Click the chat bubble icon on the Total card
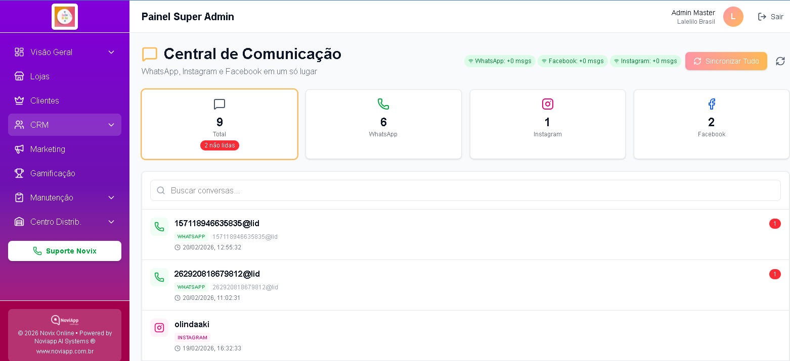Viewport: 790px width, 361px height. coord(220,105)
